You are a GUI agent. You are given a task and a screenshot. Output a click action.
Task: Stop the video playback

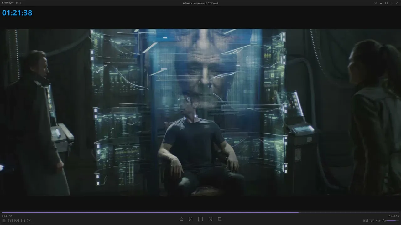coord(220,219)
